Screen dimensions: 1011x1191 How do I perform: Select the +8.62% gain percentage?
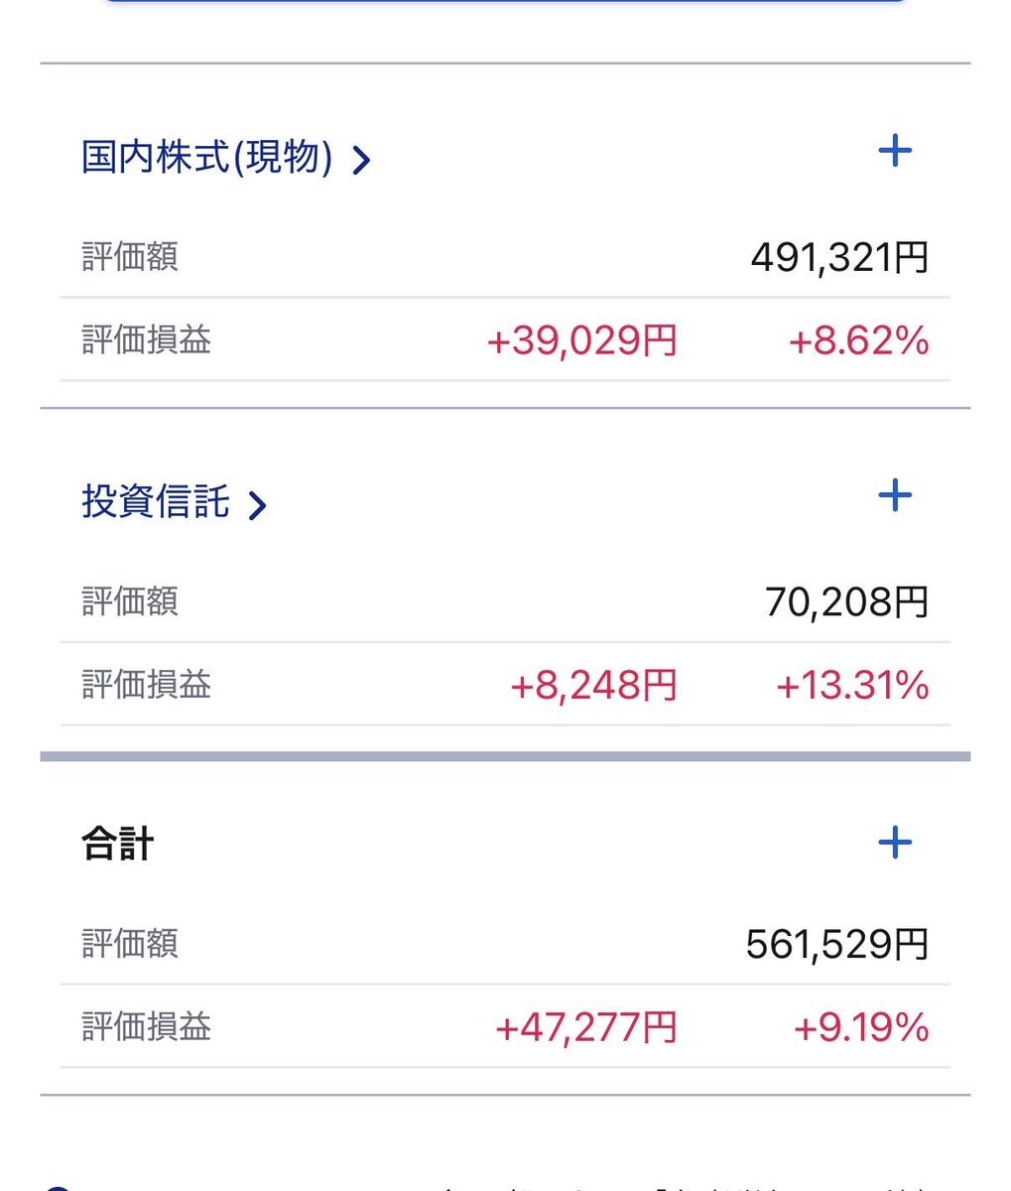click(x=858, y=341)
